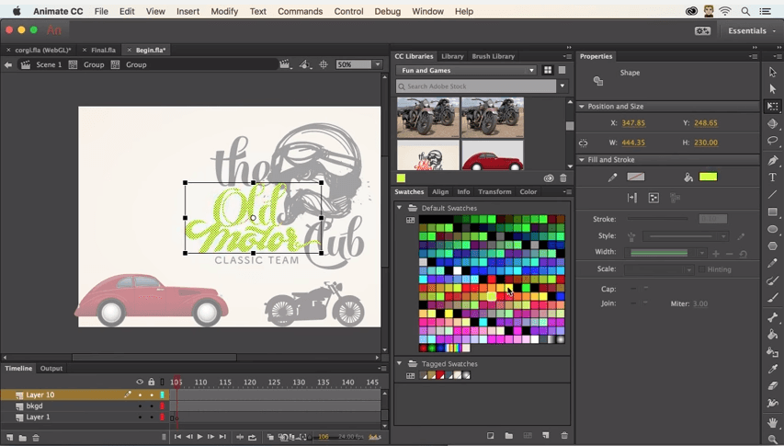Toggle visibility dot for bkgd layer
The height and width of the screenshot is (446, 784).
pos(140,406)
